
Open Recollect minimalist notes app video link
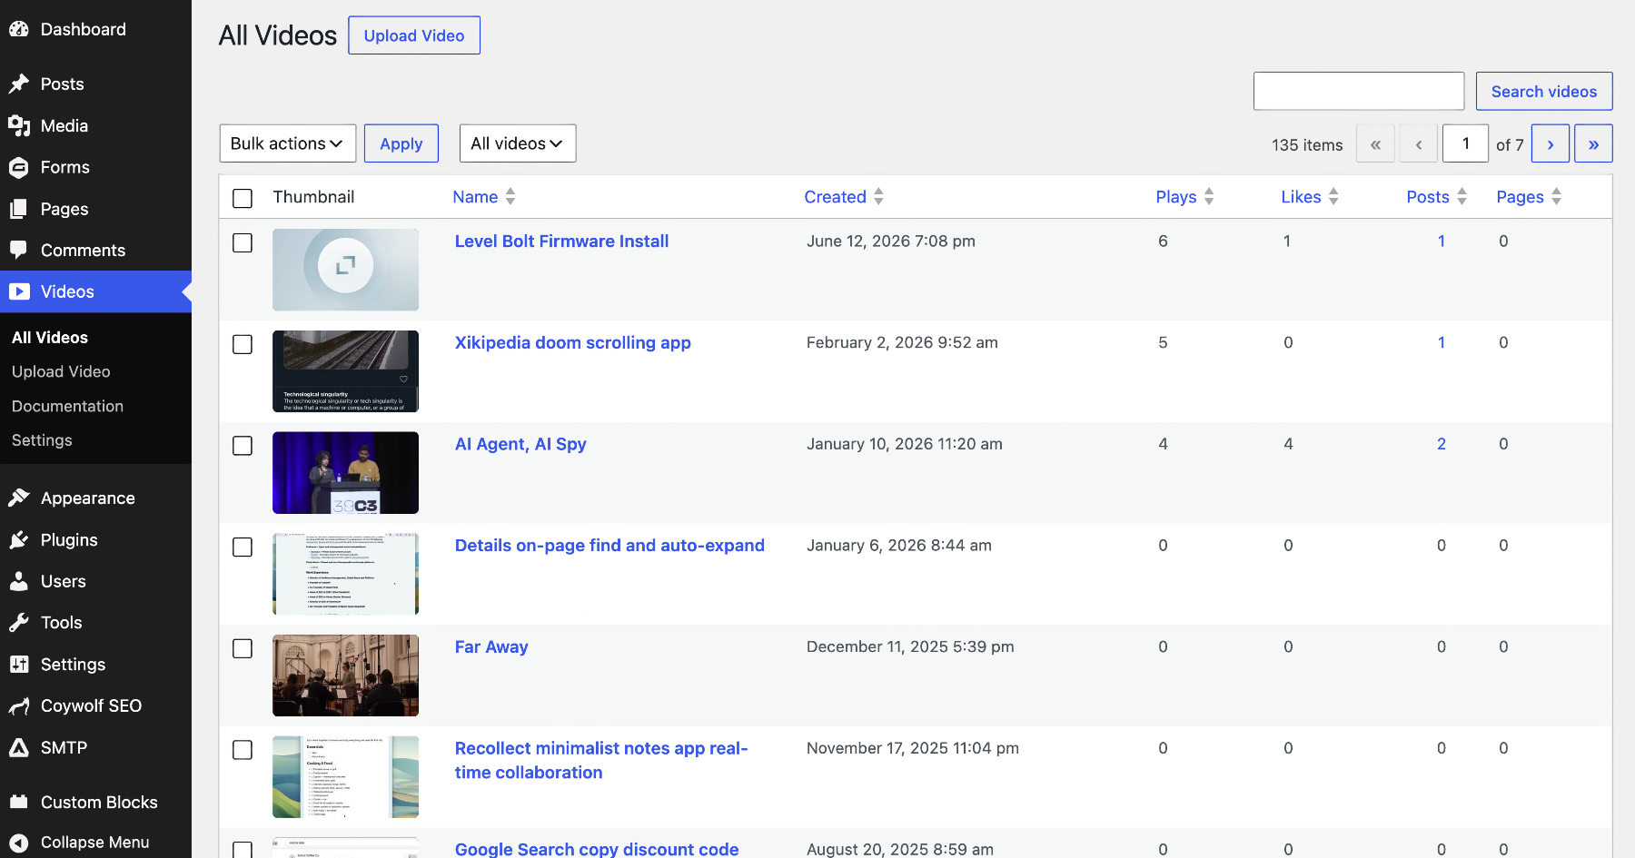(x=601, y=760)
